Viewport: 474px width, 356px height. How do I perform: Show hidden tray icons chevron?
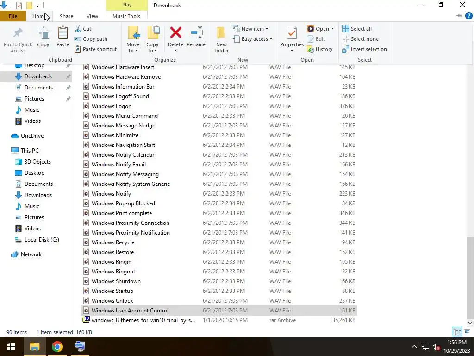(414, 347)
